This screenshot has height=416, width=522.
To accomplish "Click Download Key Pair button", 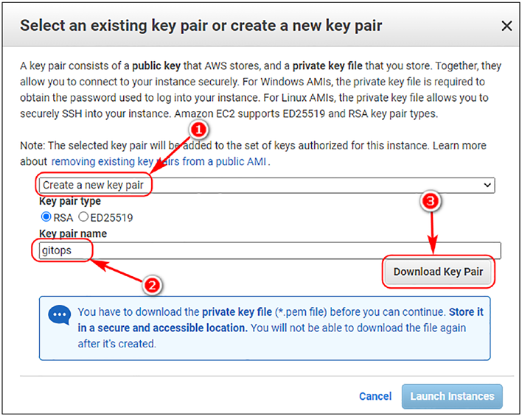I will pos(438,272).
